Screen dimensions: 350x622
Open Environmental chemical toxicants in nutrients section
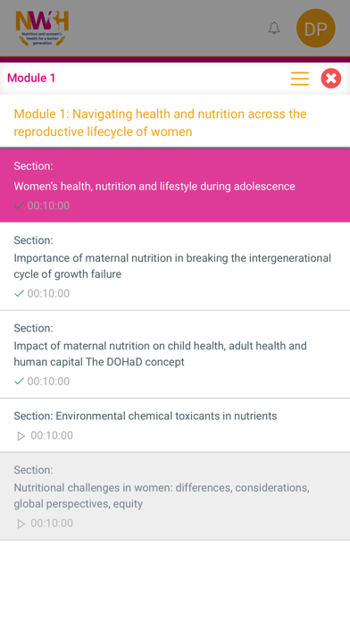click(x=175, y=424)
